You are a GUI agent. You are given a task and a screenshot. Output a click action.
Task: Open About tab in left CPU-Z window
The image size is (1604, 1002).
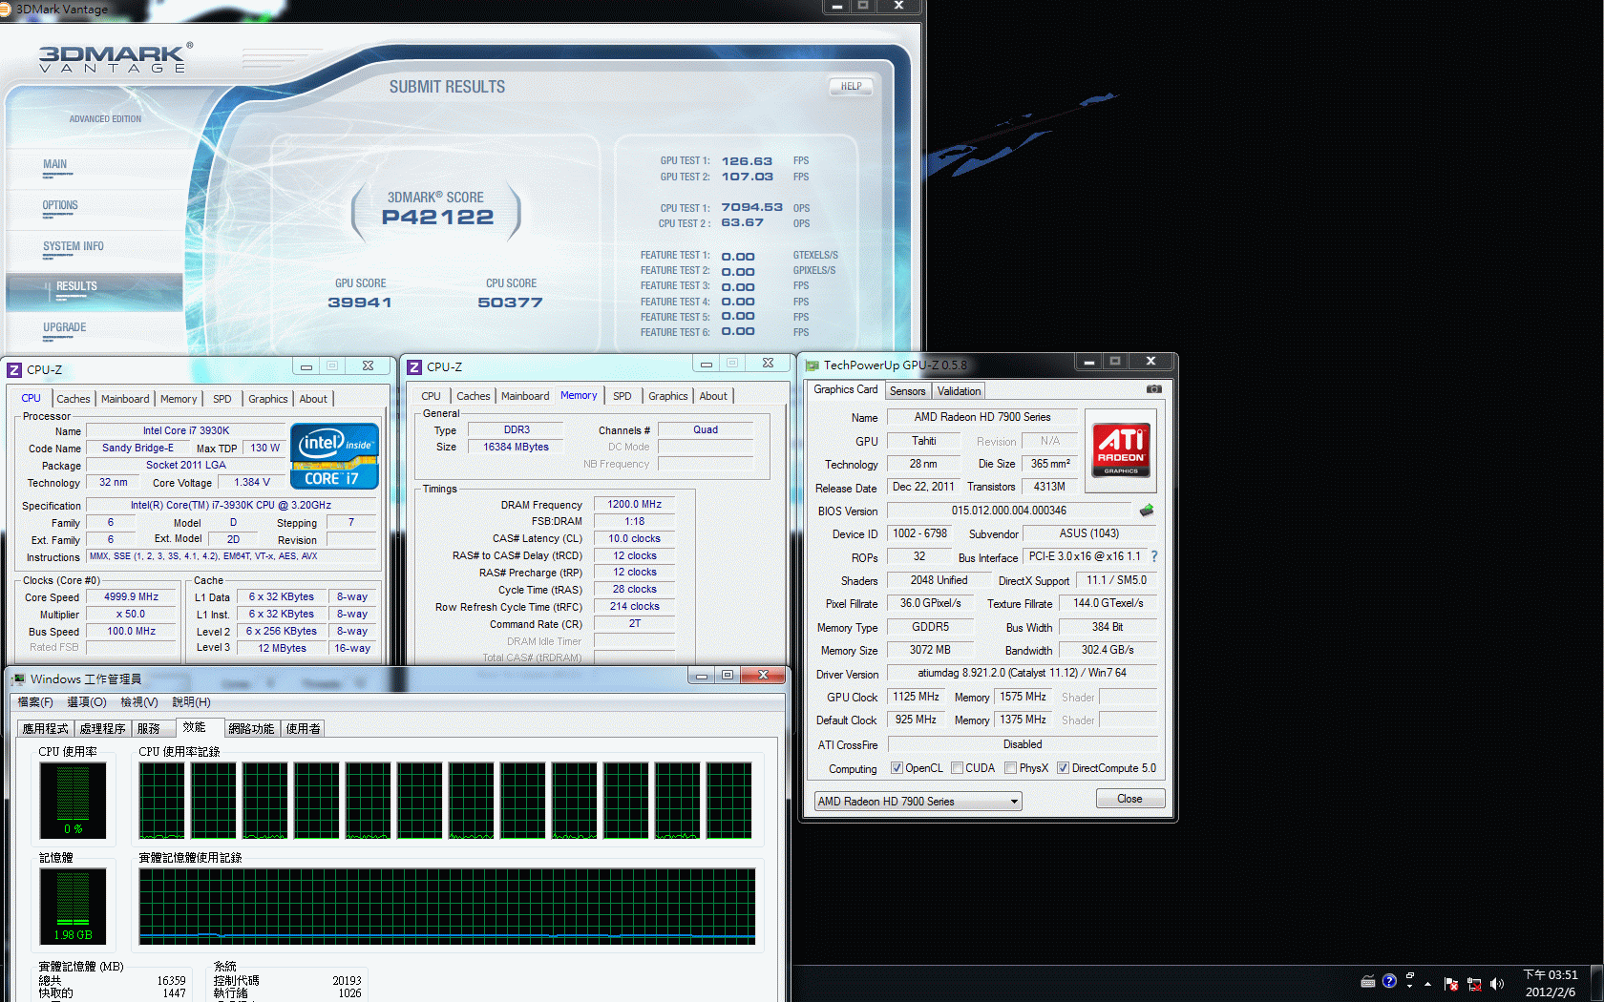[313, 399]
